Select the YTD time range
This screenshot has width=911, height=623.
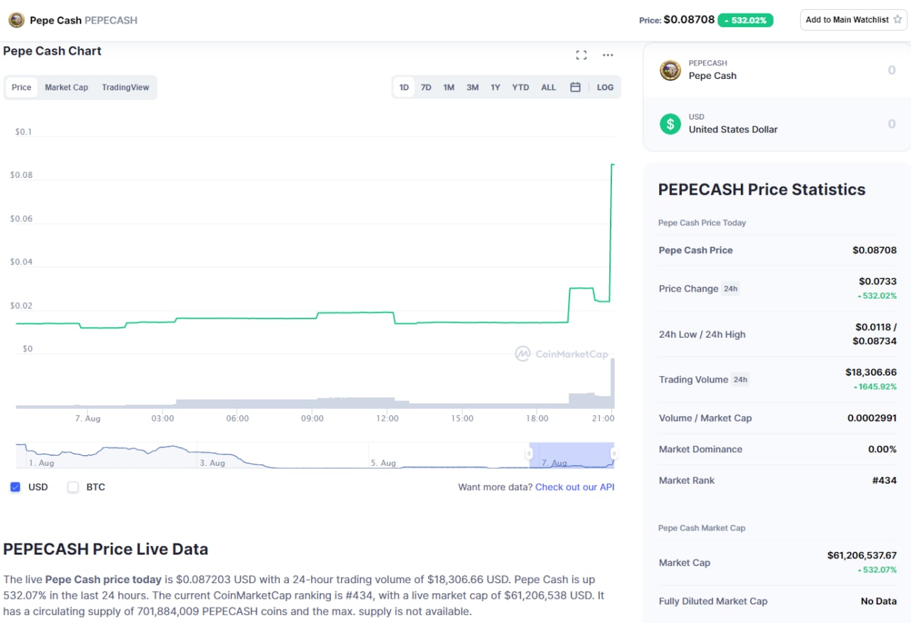coord(521,87)
